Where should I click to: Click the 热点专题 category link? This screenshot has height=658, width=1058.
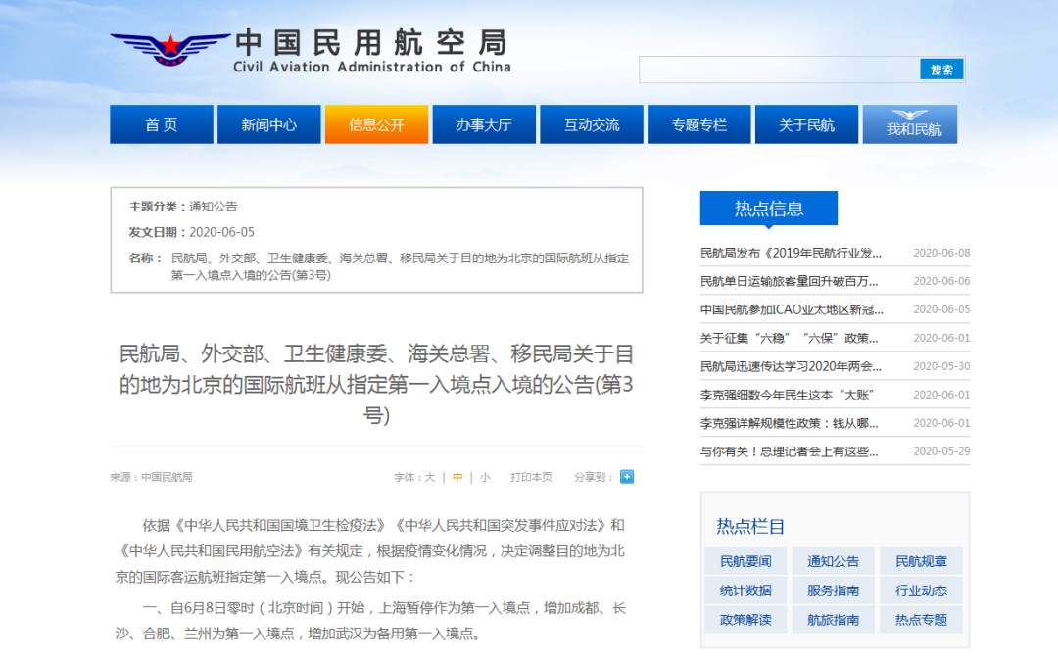922,620
